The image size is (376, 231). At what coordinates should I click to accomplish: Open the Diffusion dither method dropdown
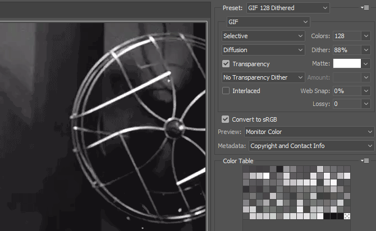(x=263, y=50)
